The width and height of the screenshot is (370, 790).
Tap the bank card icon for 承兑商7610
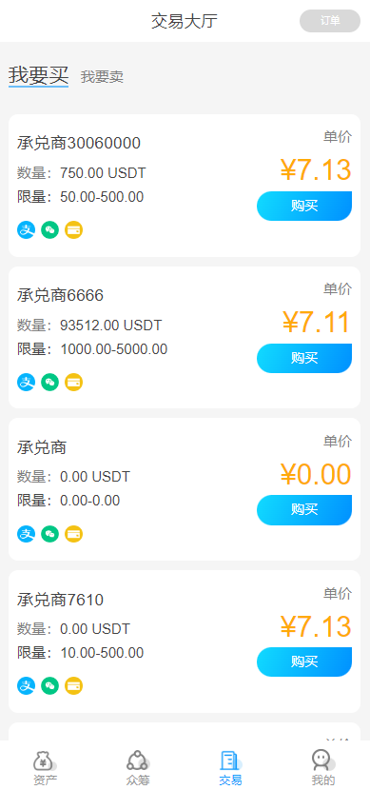(73, 685)
